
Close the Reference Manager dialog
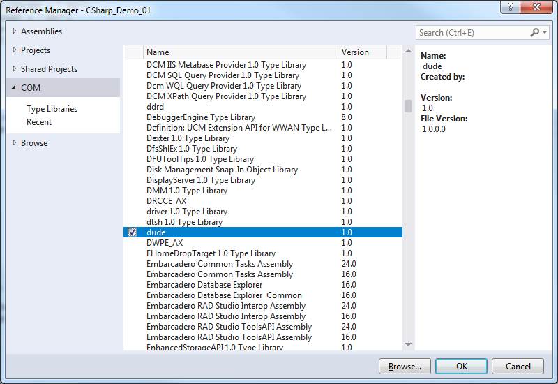[536, 7]
